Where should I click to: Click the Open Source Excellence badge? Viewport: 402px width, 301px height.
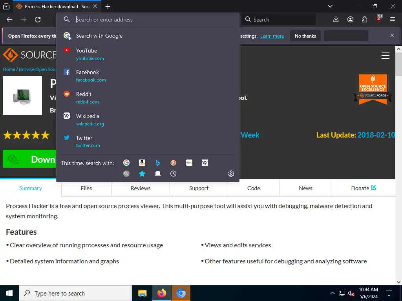[x=373, y=89]
